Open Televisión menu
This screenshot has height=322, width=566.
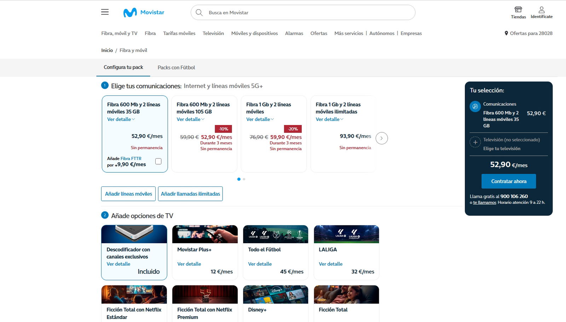(x=213, y=33)
